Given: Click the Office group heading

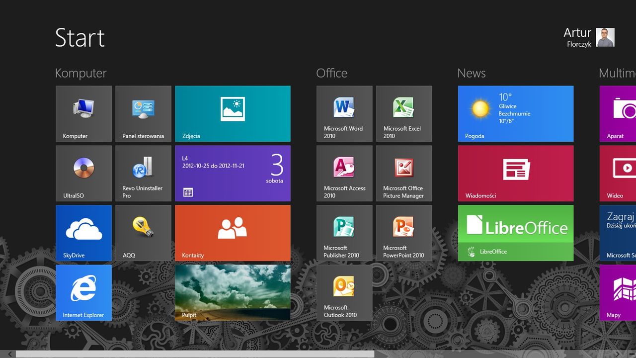Looking at the screenshot, I should pyautogui.click(x=331, y=73).
